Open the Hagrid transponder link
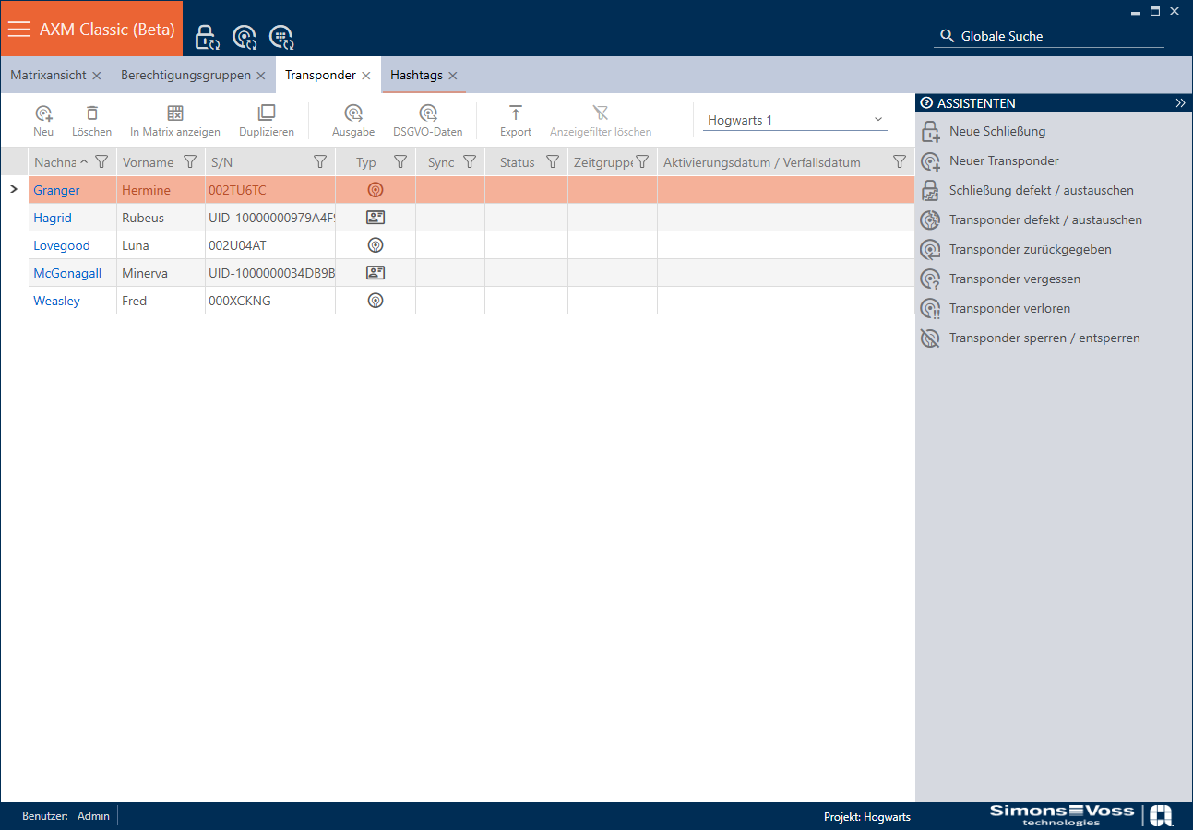This screenshot has height=830, width=1193. (53, 218)
